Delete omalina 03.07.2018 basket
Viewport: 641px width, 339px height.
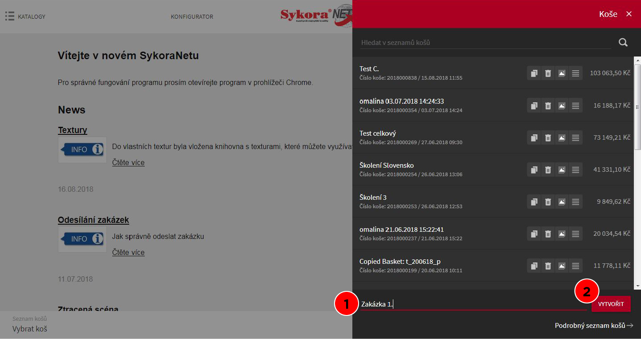point(548,105)
